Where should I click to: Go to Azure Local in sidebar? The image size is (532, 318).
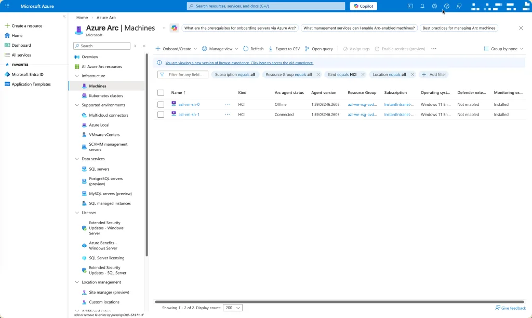99,125
